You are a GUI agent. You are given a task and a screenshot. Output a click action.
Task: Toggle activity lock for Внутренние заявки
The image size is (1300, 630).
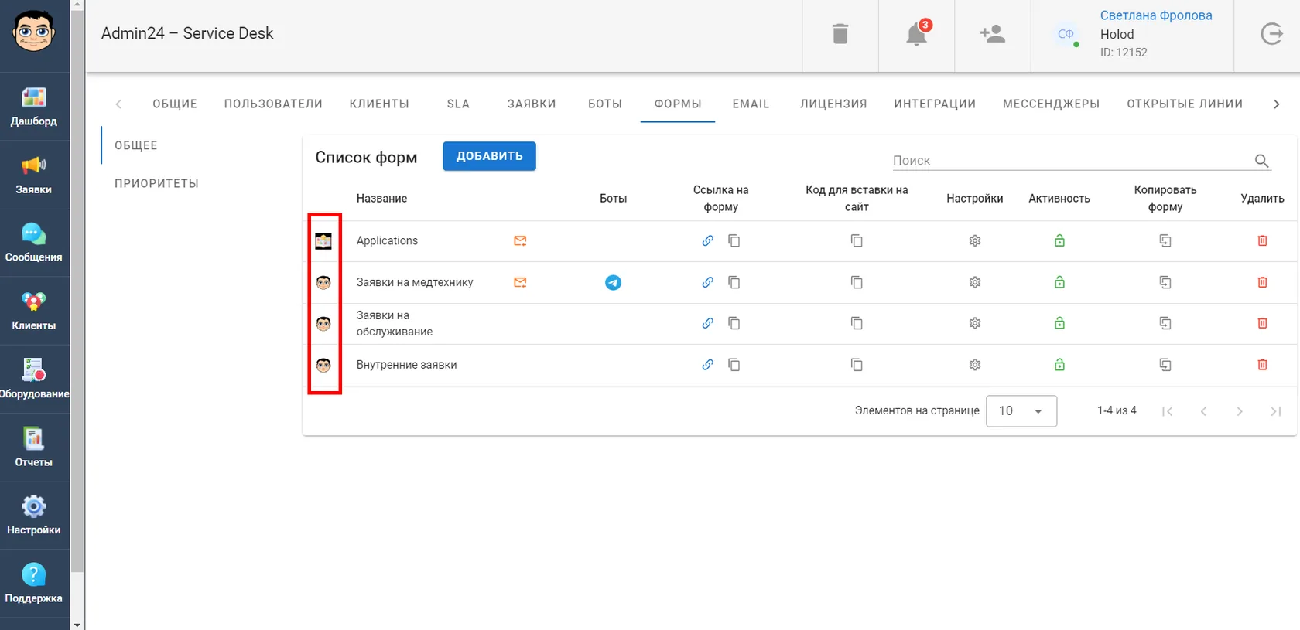pos(1059,365)
